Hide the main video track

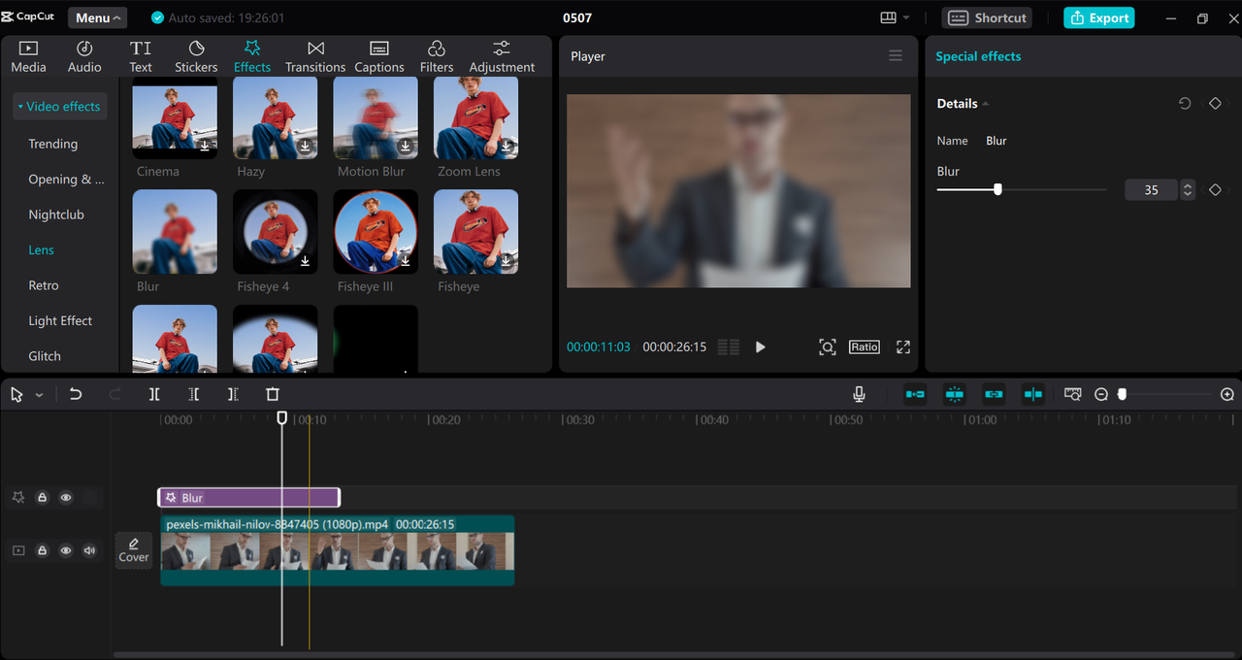point(66,550)
